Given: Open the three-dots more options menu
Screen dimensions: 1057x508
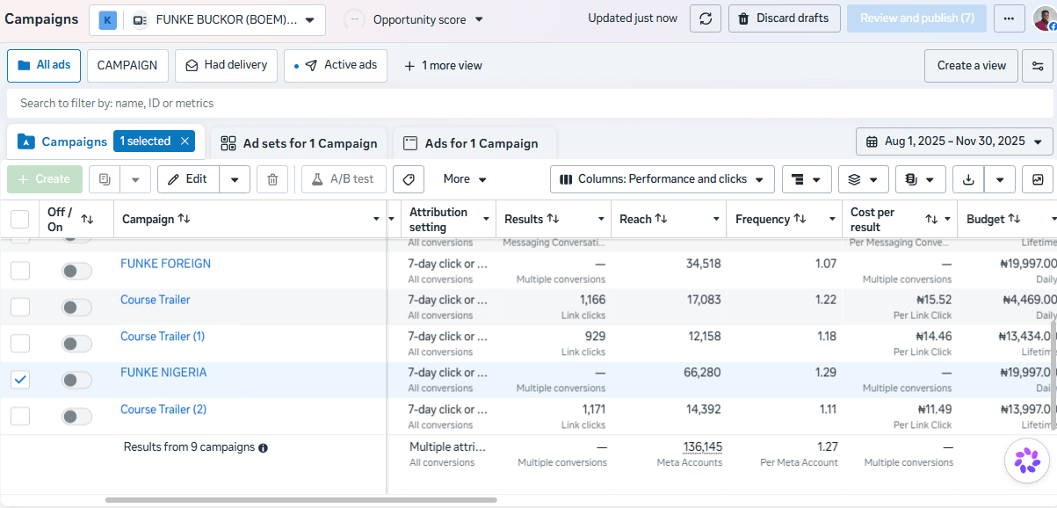Looking at the screenshot, I should 1009,18.
